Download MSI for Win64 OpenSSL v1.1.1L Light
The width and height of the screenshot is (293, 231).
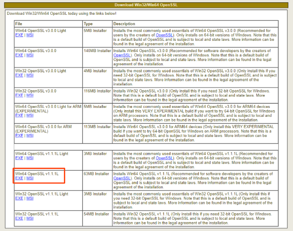tap(30, 158)
